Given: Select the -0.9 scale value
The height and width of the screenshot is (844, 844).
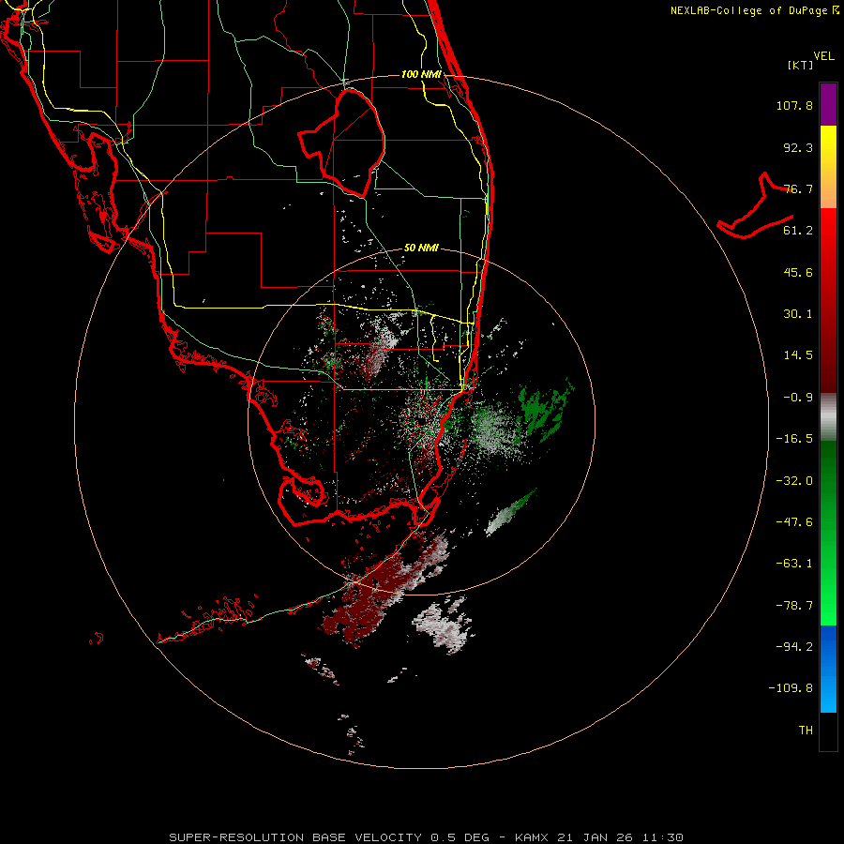Looking at the screenshot, I should tap(798, 398).
